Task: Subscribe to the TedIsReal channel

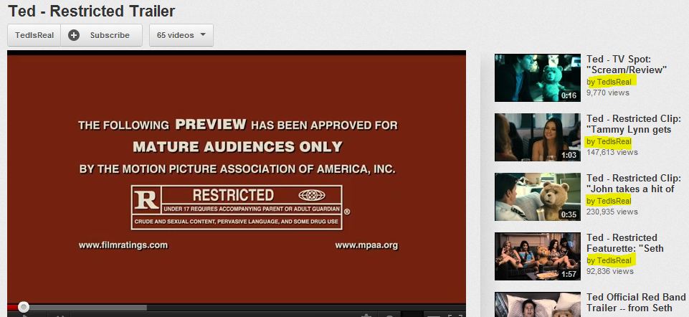Action: point(102,35)
